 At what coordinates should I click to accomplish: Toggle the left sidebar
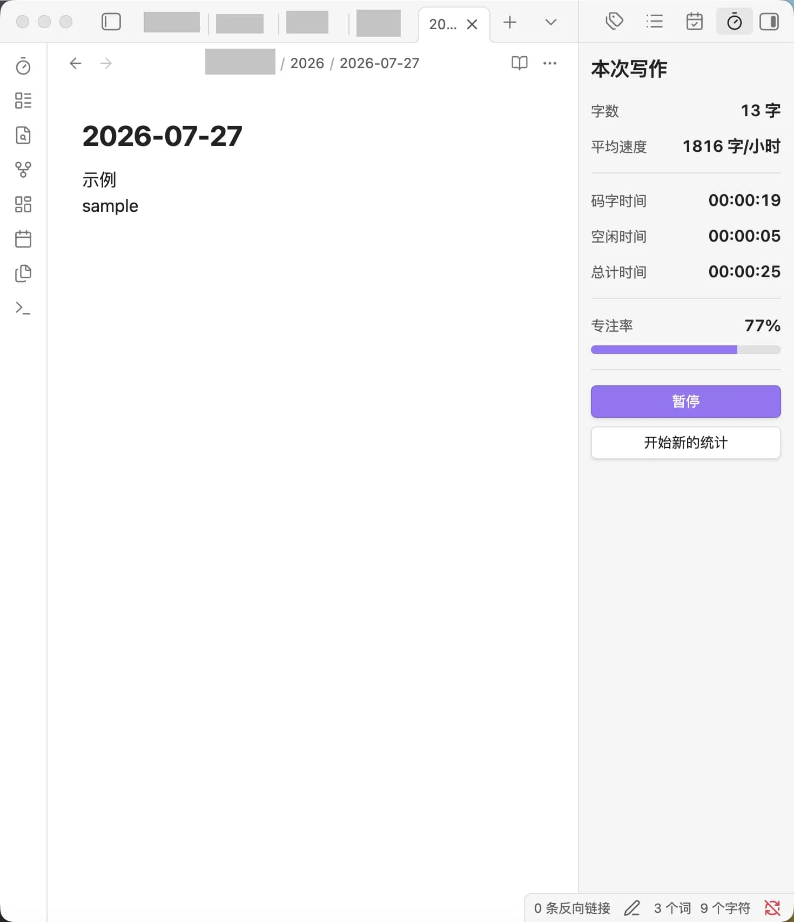pos(111,22)
